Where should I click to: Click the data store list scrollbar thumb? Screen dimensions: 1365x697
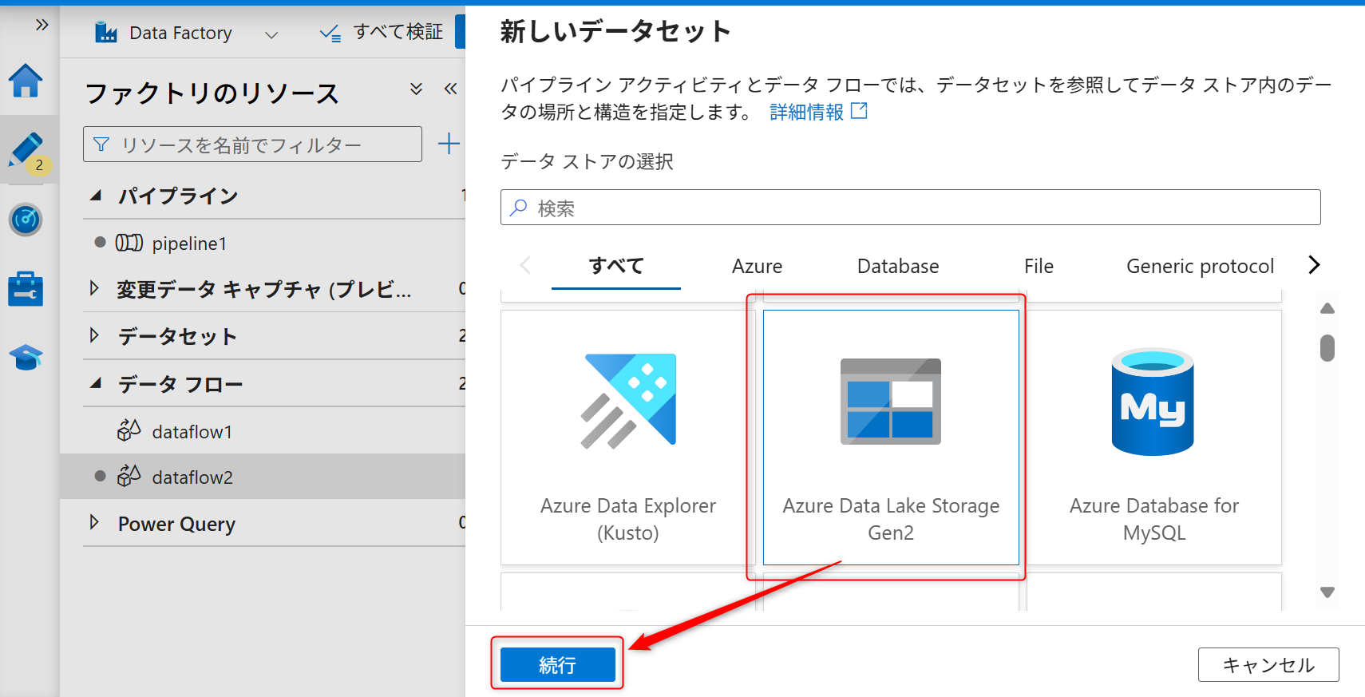1327,348
